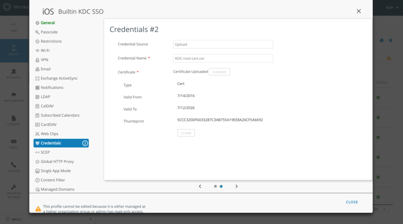Click the Credentials shield icon
The height and width of the screenshot is (224, 403).
(x=37, y=143)
